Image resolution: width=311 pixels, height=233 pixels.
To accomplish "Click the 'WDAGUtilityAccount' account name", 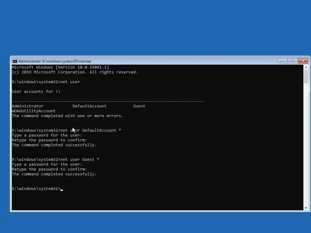I will tap(34, 111).
